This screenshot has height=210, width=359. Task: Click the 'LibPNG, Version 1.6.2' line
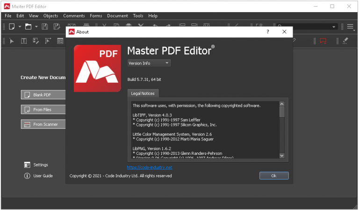152,149
